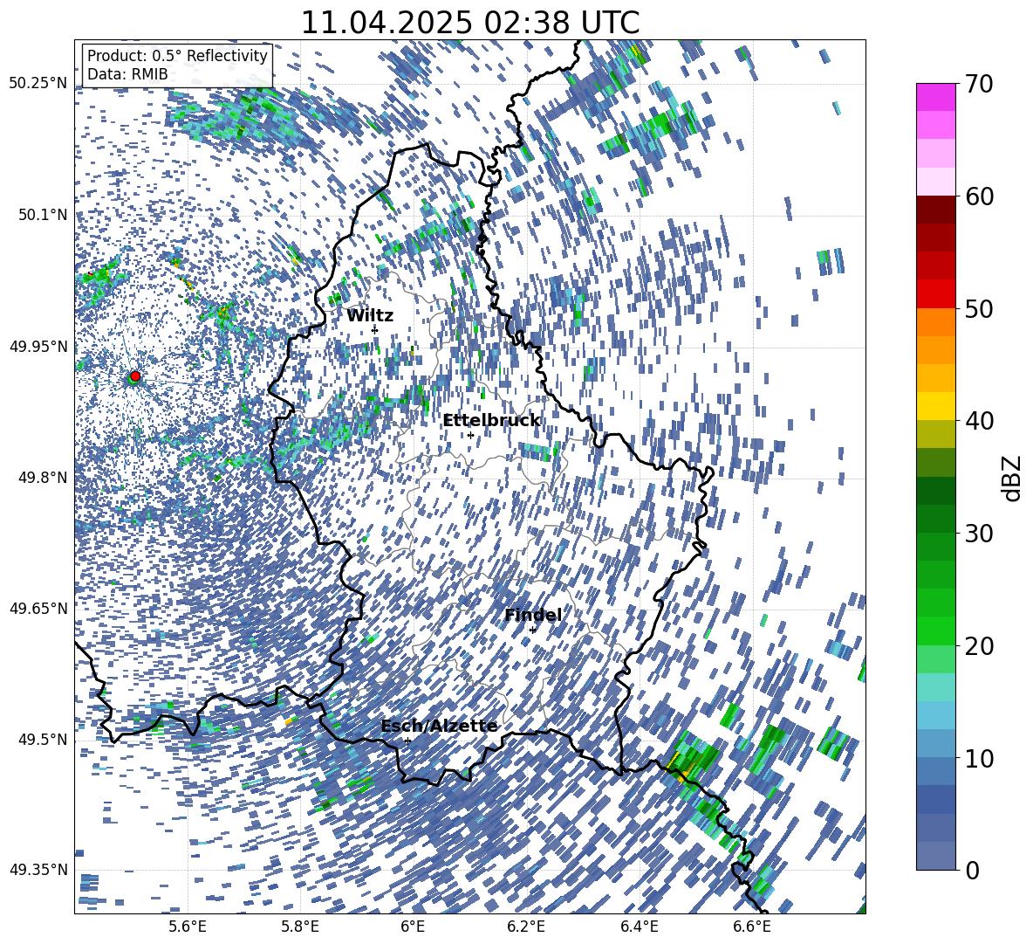
Task: Click the 5.6°E longitude tick label
Action: tap(188, 927)
